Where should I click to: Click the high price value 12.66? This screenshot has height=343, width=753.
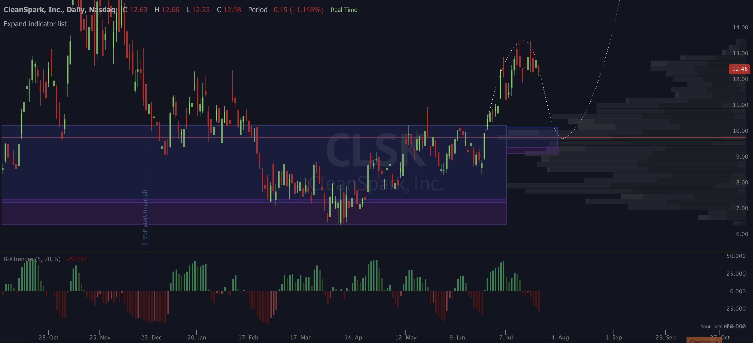(170, 10)
